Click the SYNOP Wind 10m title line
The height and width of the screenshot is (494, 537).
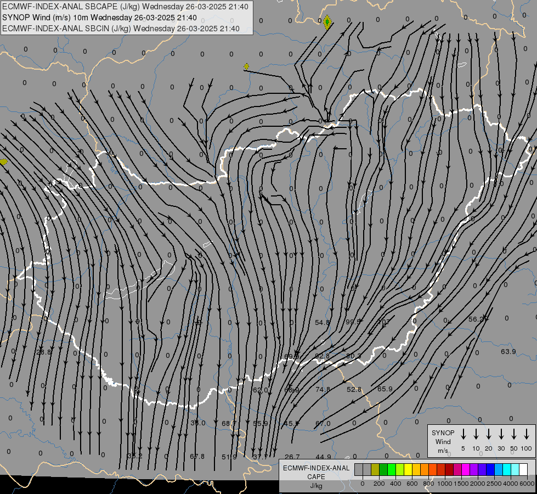(99, 18)
